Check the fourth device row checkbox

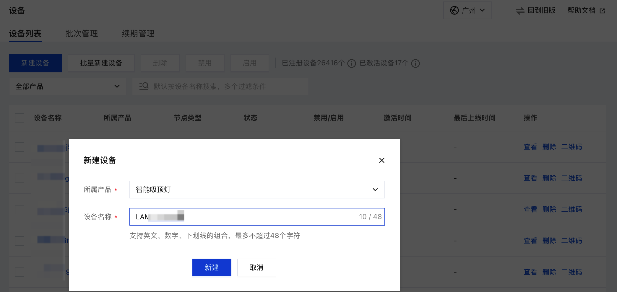[20, 241]
